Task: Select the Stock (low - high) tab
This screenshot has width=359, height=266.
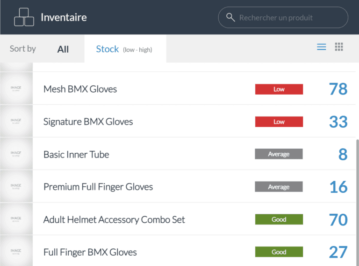Action: click(124, 49)
